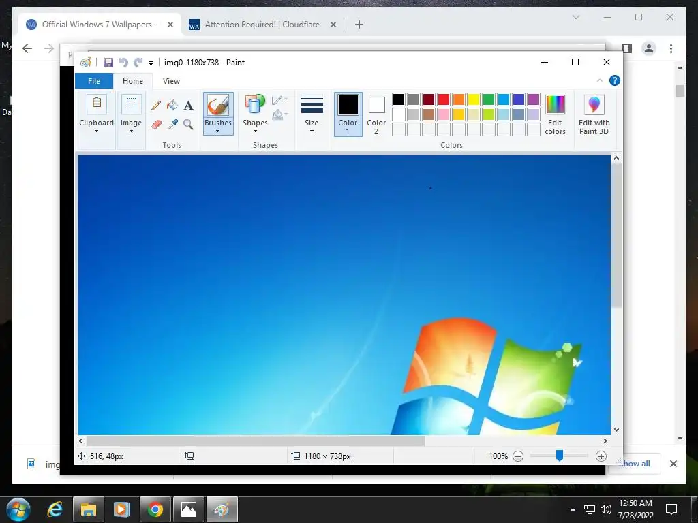Open the Photos app from the taskbar
698x523 pixels.
[x=189, y=509]
